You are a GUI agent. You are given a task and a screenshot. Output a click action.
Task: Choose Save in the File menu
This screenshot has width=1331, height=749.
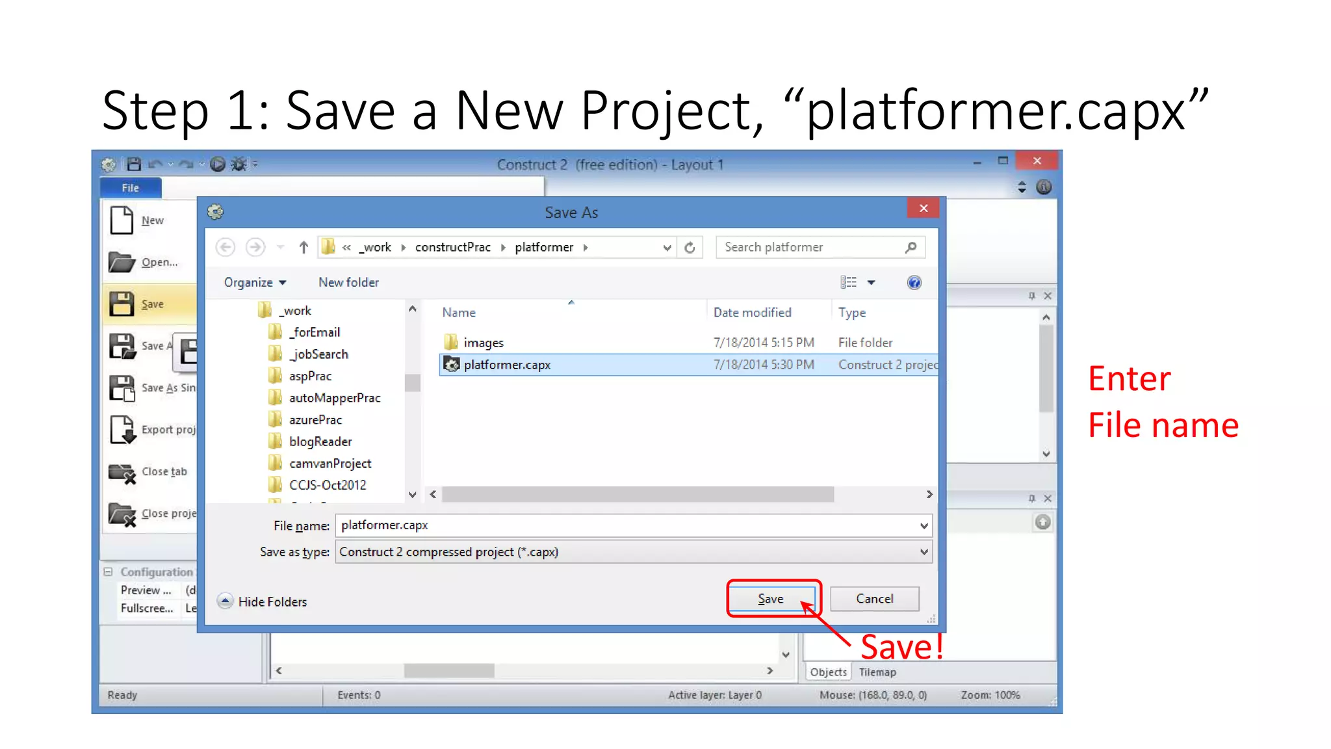point(150,304)
